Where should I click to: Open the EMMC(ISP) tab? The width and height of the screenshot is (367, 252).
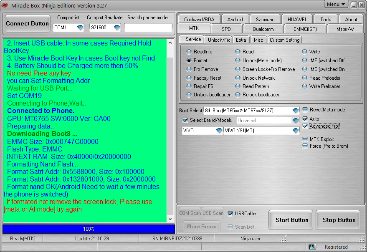click(x=305, y=29)
